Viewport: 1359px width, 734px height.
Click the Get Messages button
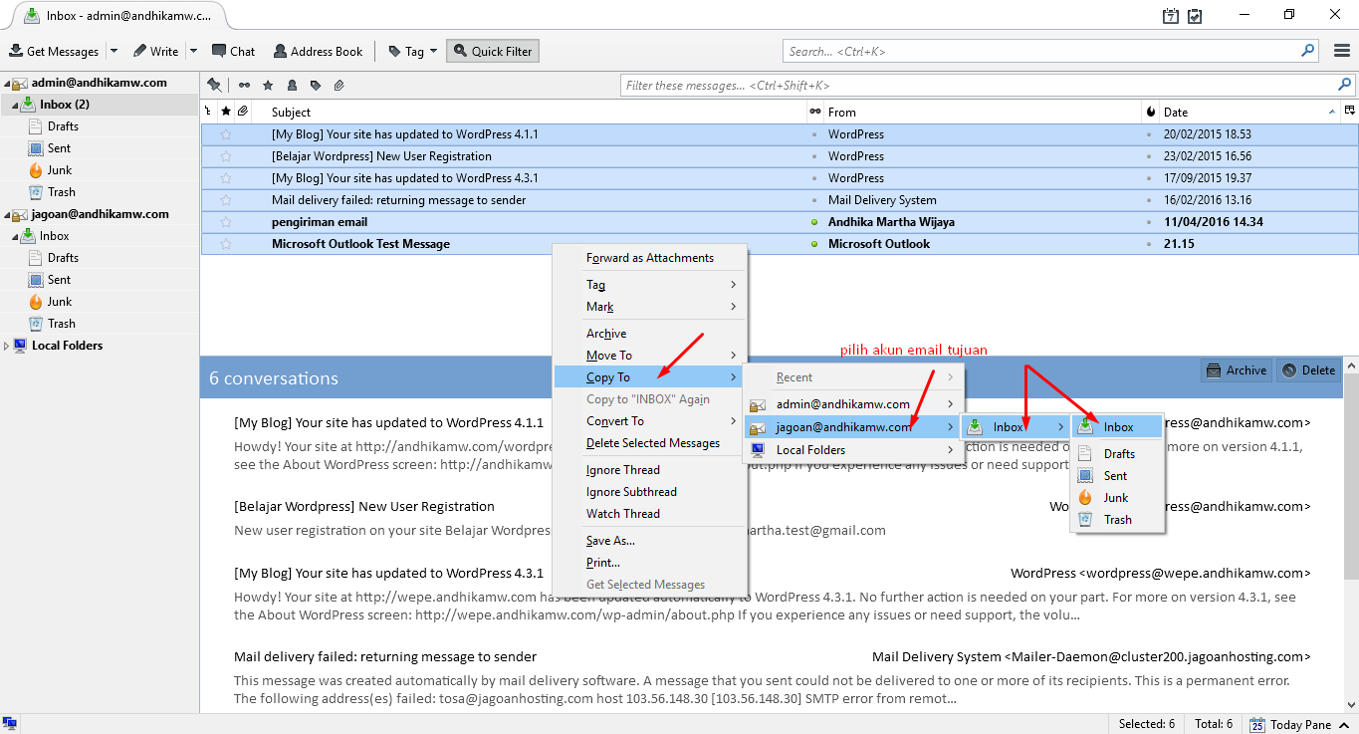point(54,51)
